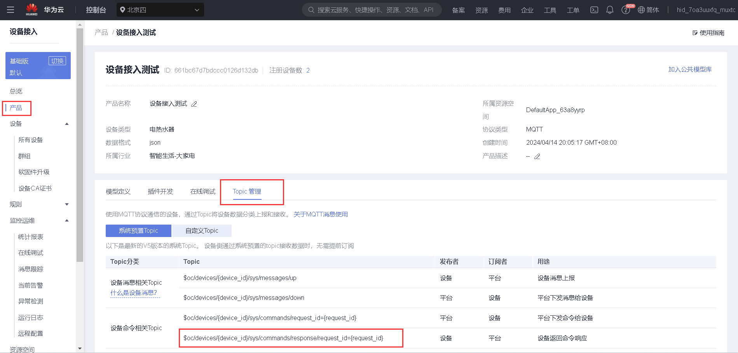Click registered device count 2
738x353 pixels.
(x=308, y=70)
